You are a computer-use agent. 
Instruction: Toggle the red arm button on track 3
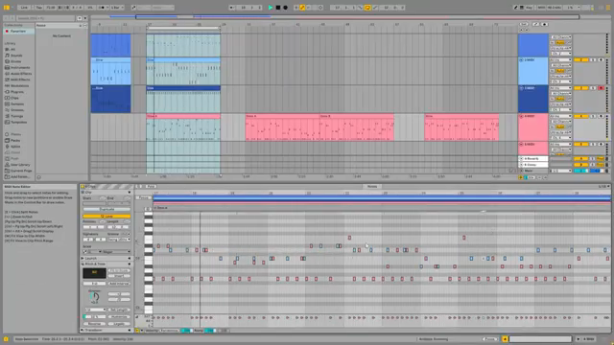pos(602,88)
